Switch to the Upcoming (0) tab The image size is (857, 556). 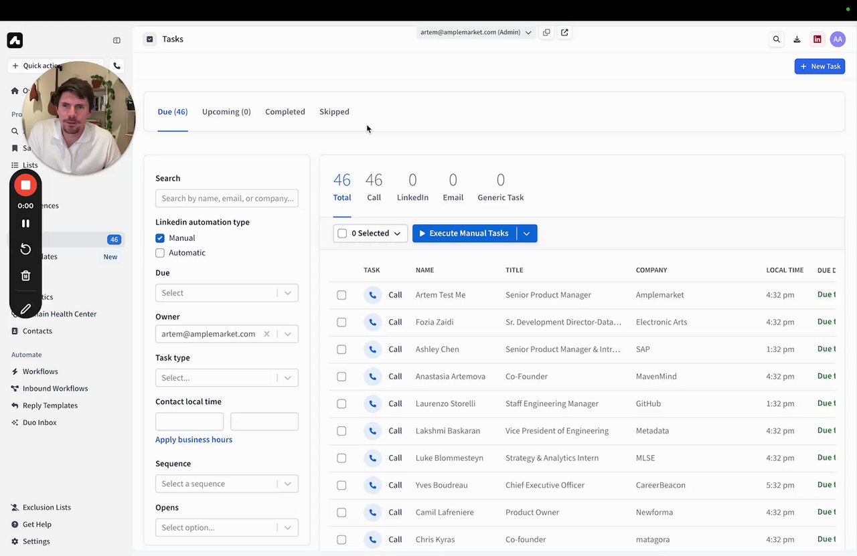pos(226,112)
